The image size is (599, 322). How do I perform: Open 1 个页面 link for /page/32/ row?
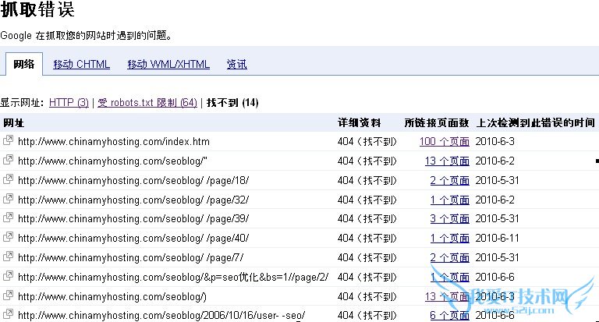[449, 200]
